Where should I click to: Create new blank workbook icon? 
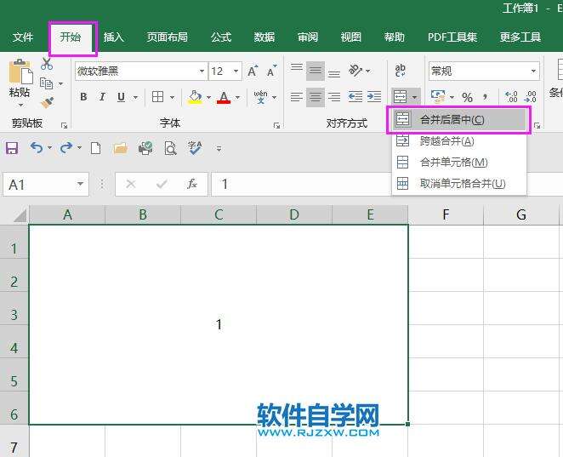tap(95, 148)
